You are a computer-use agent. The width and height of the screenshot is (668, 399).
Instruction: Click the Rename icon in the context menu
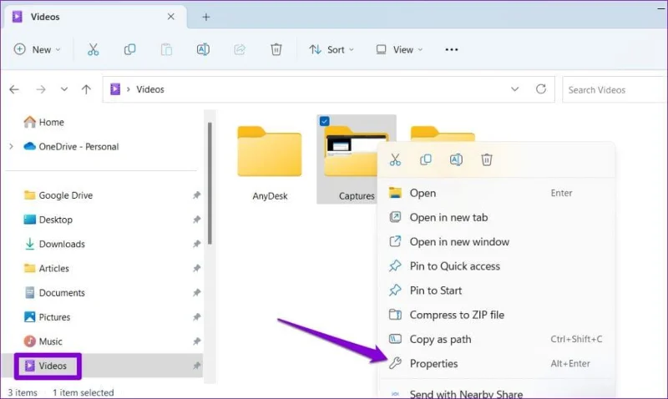456,159
